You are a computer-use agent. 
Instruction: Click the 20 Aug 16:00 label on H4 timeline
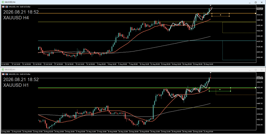point(209,64)
